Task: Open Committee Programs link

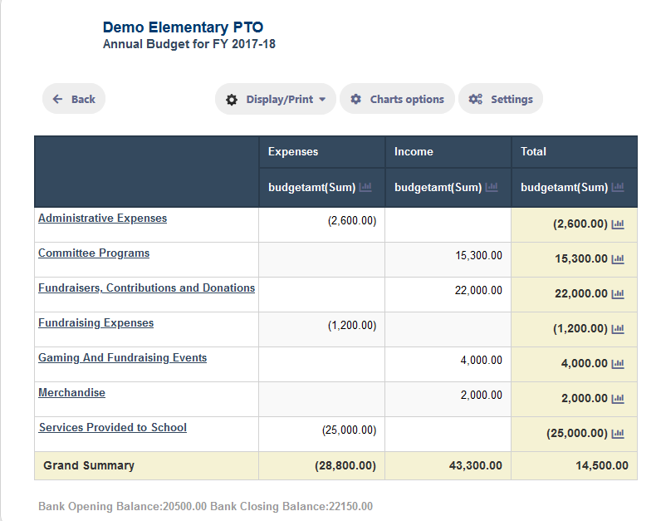Action: point(94,253)
